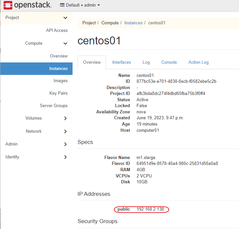Switch to the Log tab

(x=146, y=62)
